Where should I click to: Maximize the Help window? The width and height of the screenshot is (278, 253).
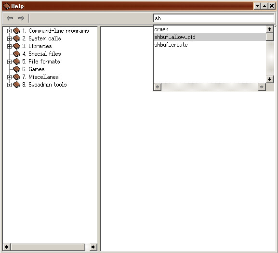[x=265, y=6]
